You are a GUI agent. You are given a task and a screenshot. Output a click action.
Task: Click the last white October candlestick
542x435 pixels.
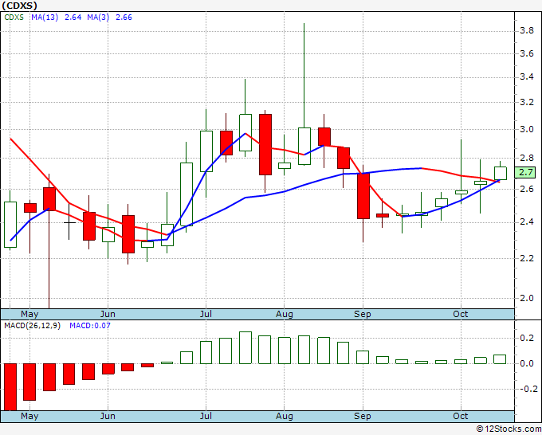click(x=501, y=173)
